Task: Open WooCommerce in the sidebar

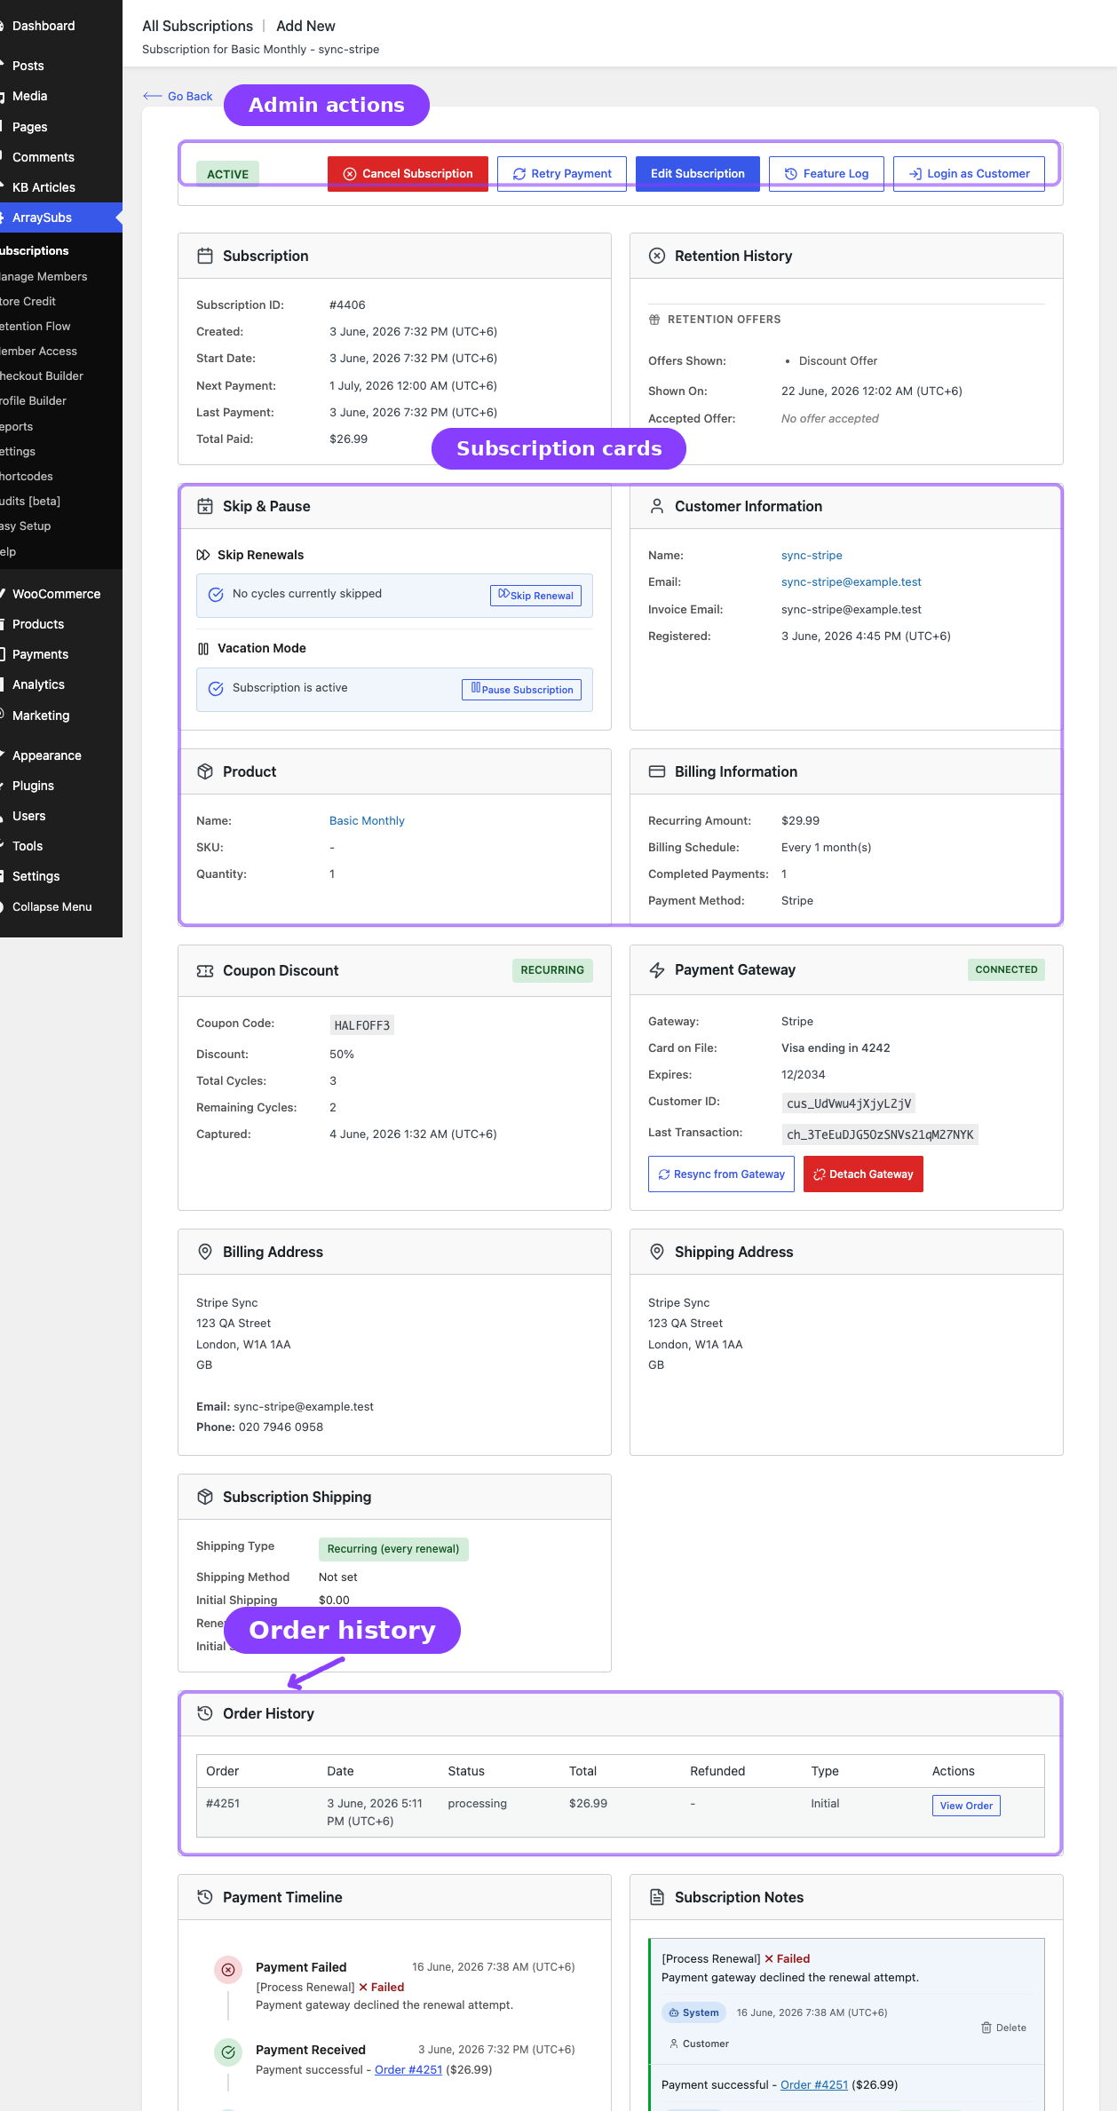Action: 61,594
